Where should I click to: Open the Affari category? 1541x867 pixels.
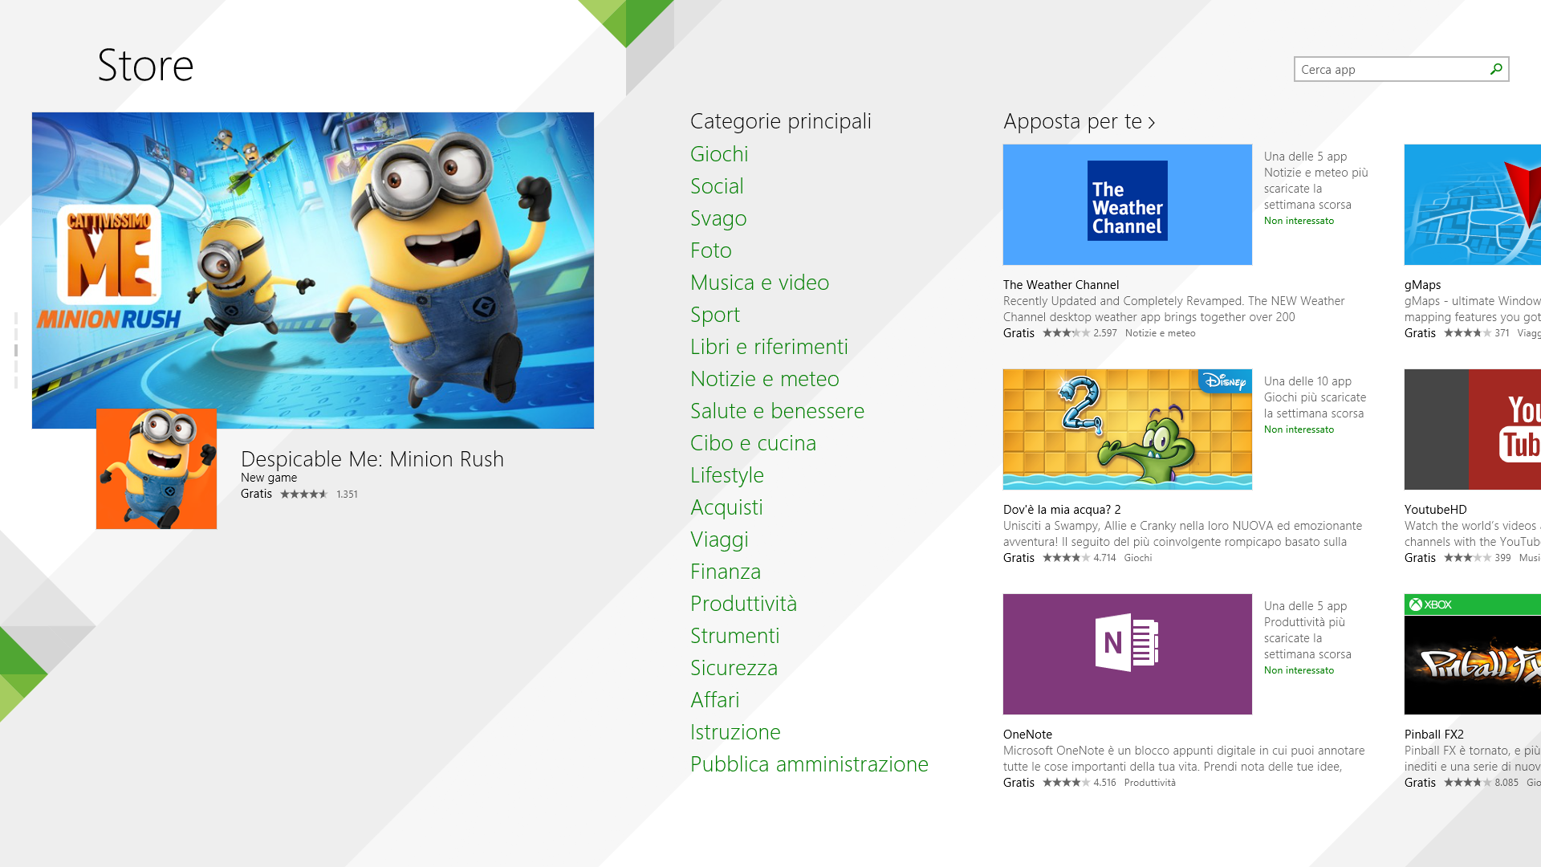714,700
